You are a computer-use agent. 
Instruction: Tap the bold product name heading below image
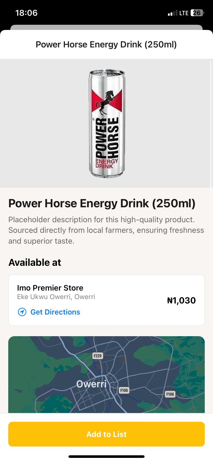point(102,203)
